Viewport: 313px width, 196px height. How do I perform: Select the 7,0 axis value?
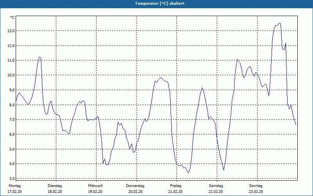point(12,120)
